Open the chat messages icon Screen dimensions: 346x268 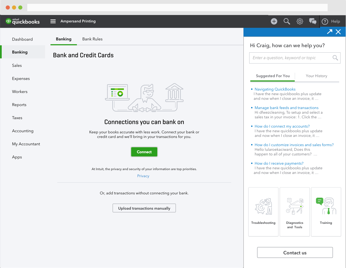313,21
